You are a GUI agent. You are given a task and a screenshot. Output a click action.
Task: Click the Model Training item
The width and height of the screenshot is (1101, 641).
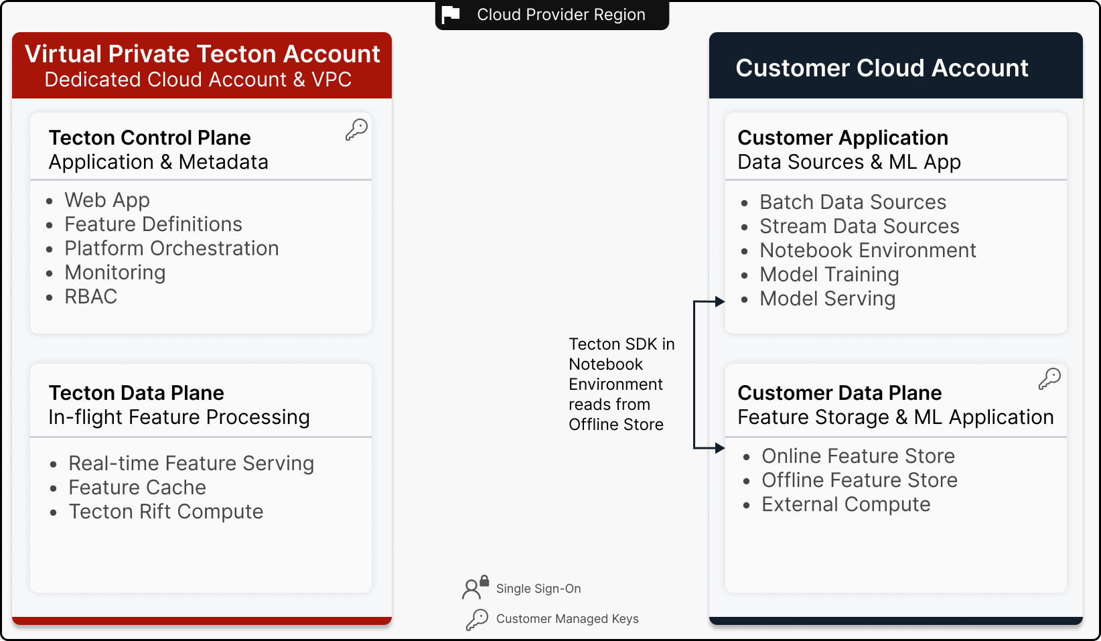(829, 275)
